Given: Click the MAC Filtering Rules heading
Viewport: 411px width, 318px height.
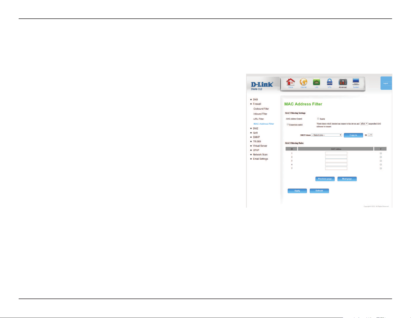Looking at the screenshot, I should click(x=294, y=143).
